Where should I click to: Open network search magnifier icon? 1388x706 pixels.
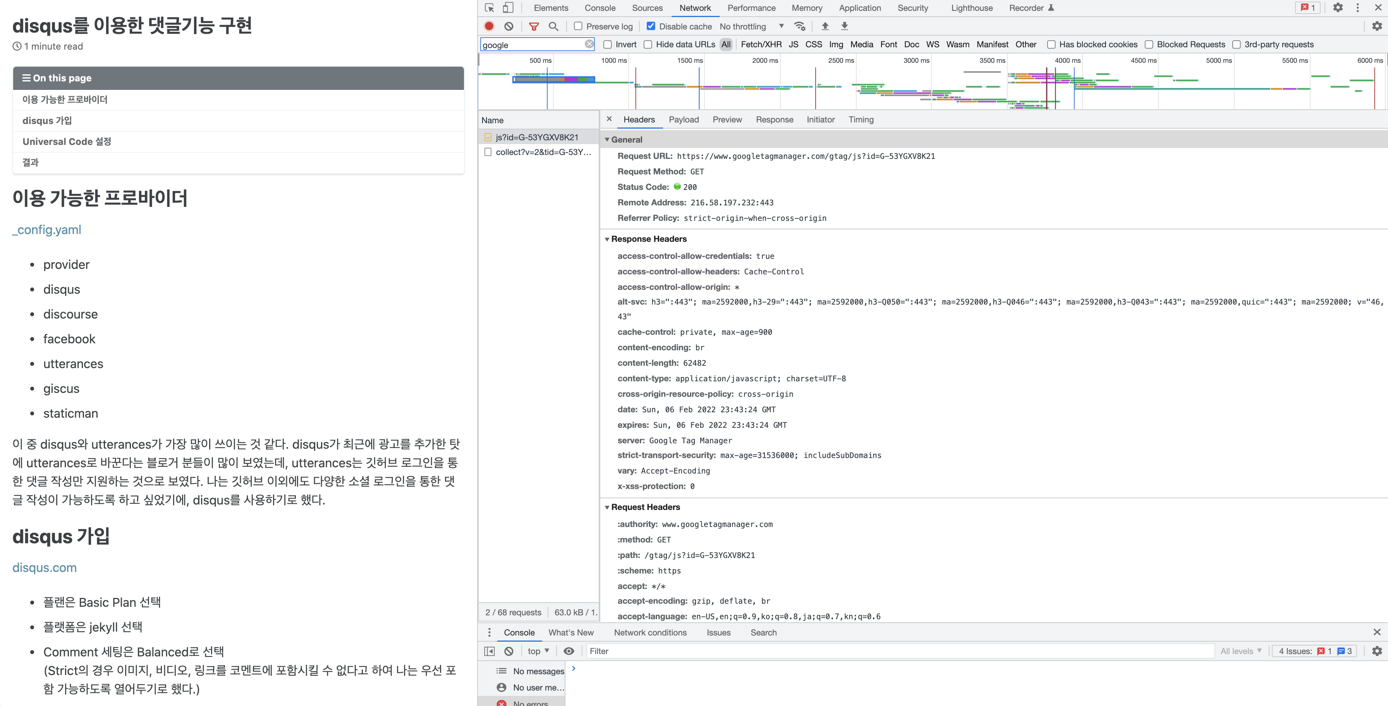click(x=553, y=26)
